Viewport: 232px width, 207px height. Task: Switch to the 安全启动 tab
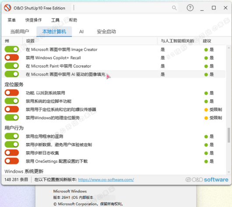click(x=106, y=32)
